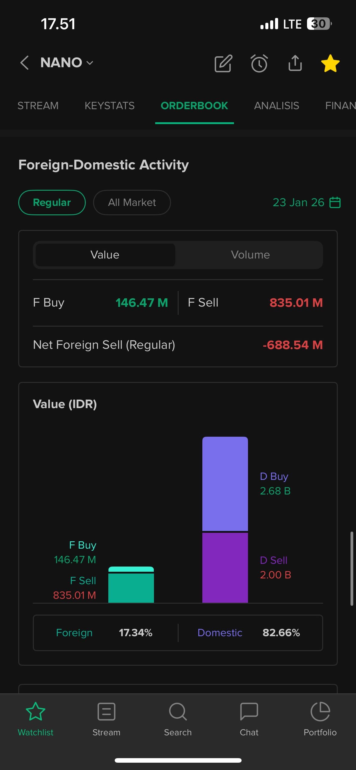Screen dimensions: 356x770
Task: Tap the back arrow icon
Action: tap(24, 63)
